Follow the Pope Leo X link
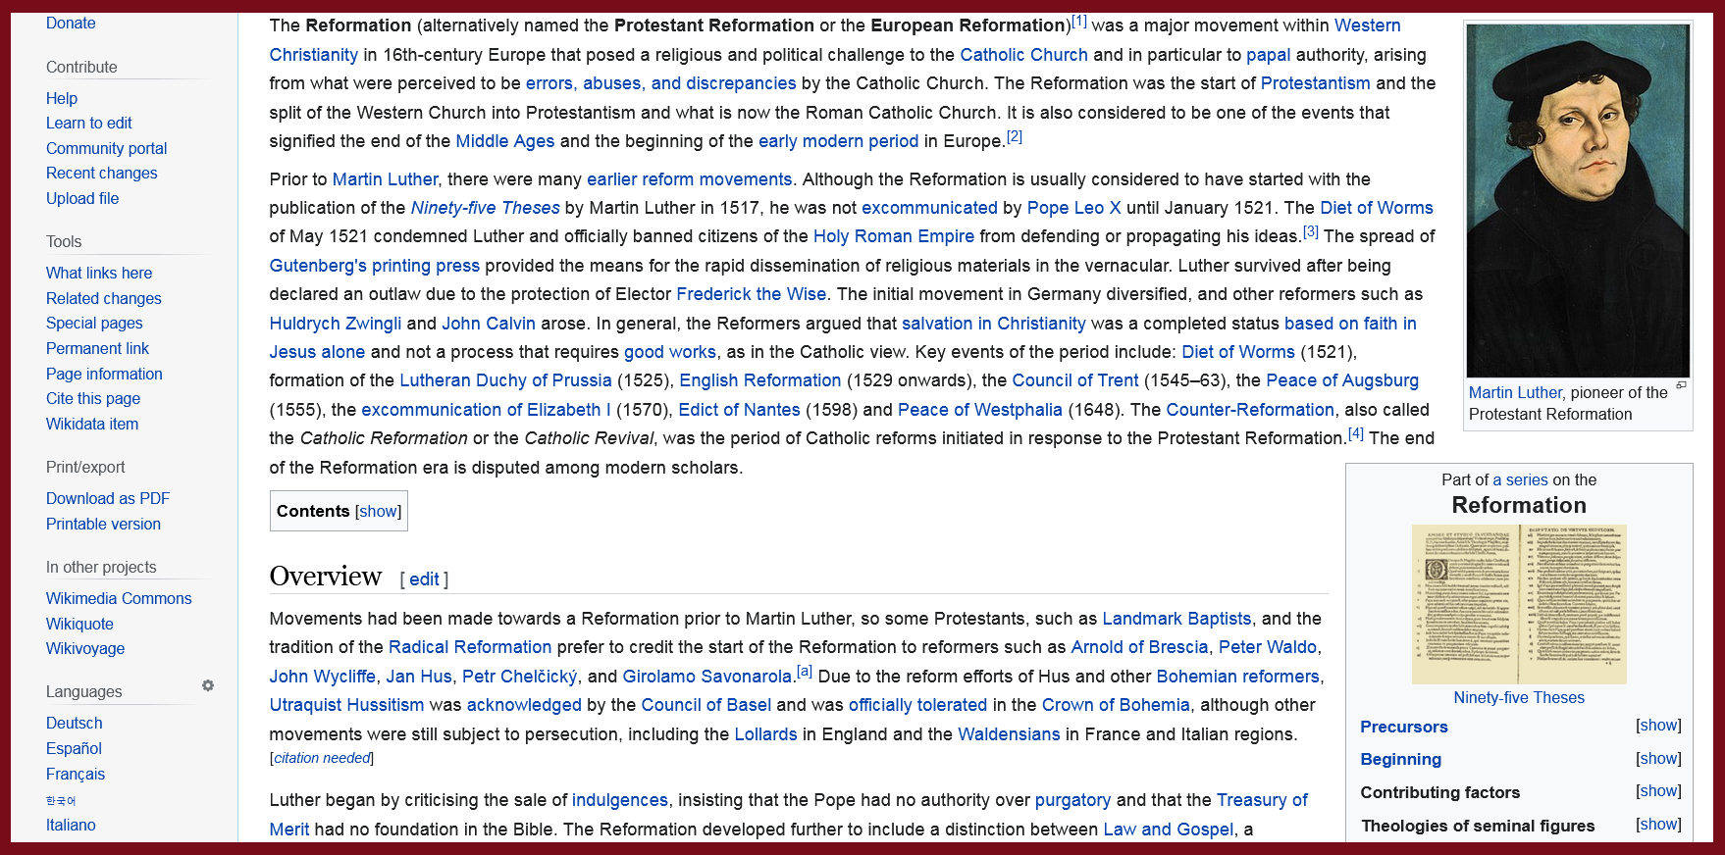1725x855 pixels. point(1073,208)
